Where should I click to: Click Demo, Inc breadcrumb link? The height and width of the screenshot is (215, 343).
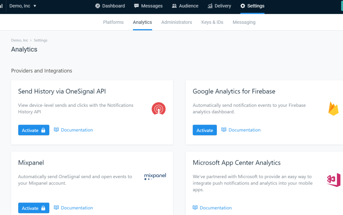point(19,40)
